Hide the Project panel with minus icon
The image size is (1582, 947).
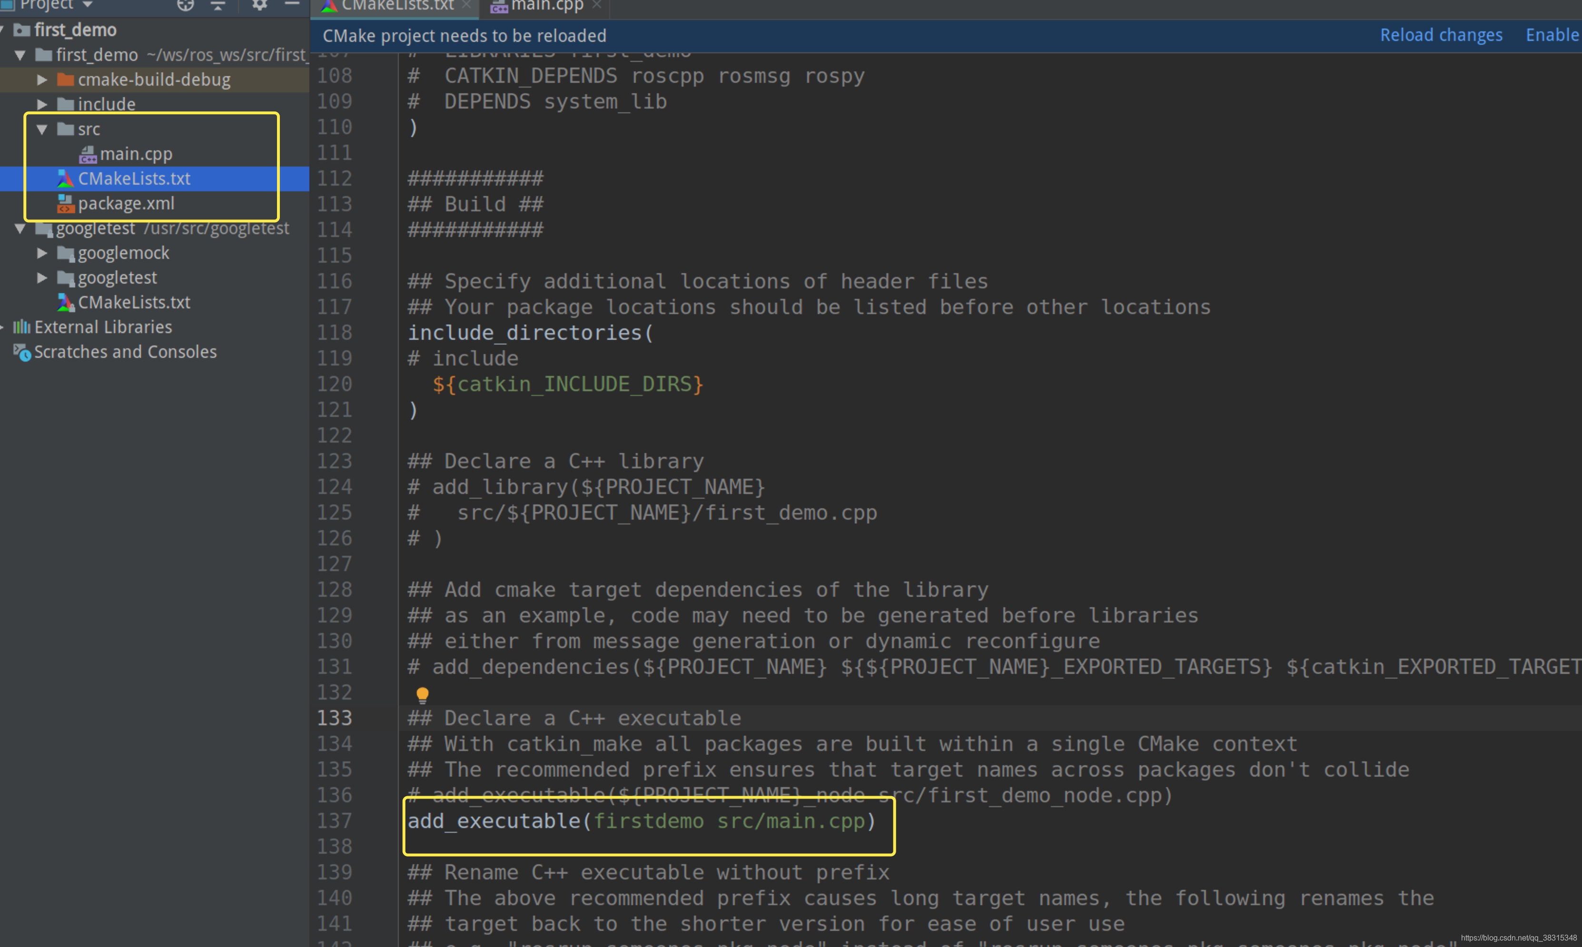(292, 4)
